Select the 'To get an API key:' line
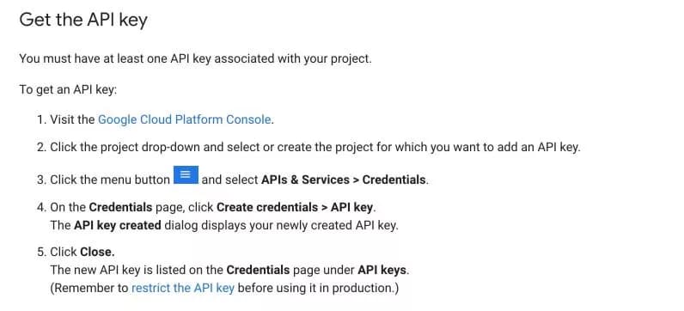Image resolution: width=684 pixels, height=311 pixels. pos(68,90)
